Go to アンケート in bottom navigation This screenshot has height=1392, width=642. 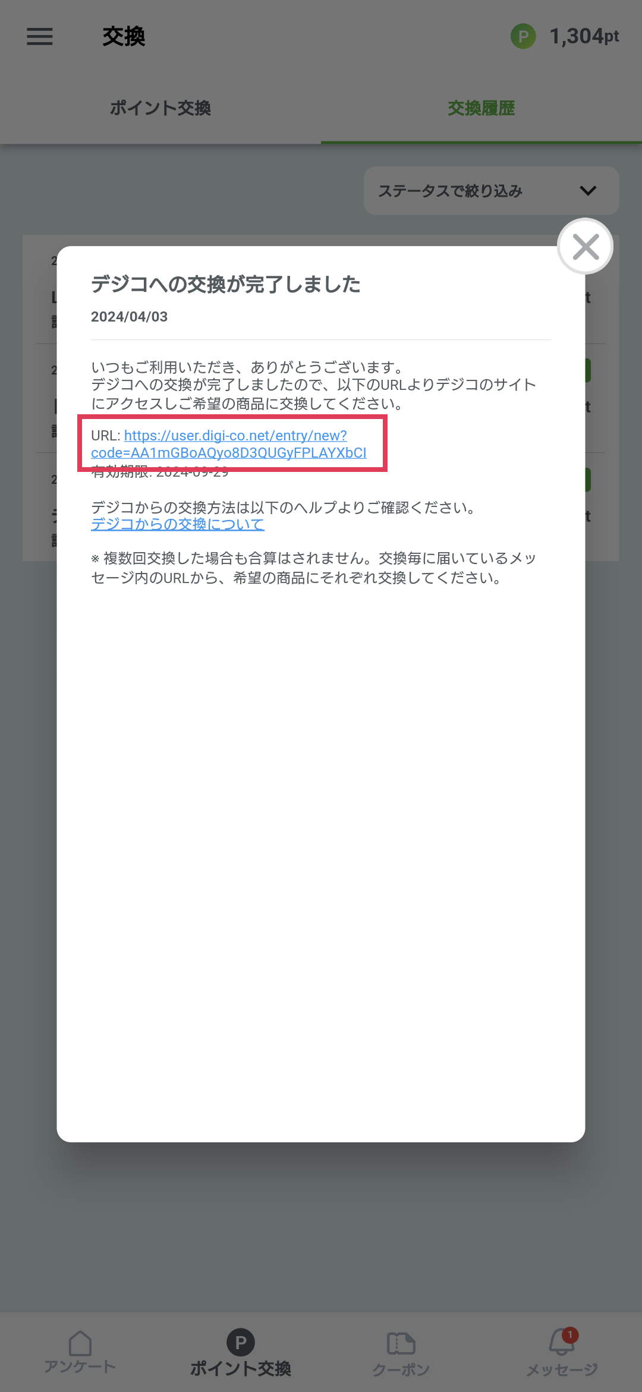pos(80,1352)
